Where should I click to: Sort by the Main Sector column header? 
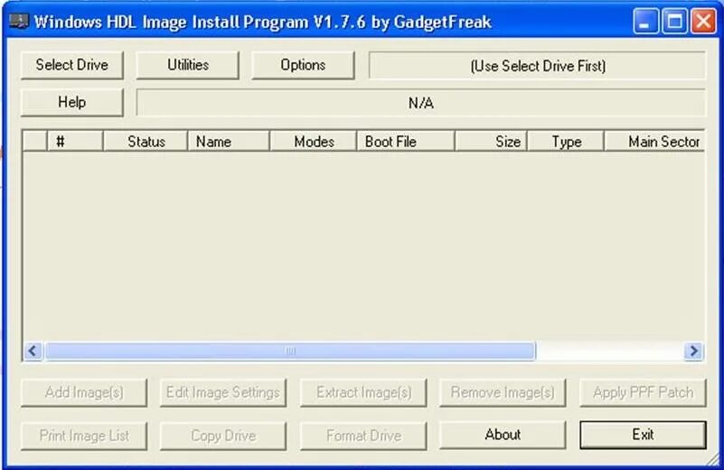pos(654,141)
